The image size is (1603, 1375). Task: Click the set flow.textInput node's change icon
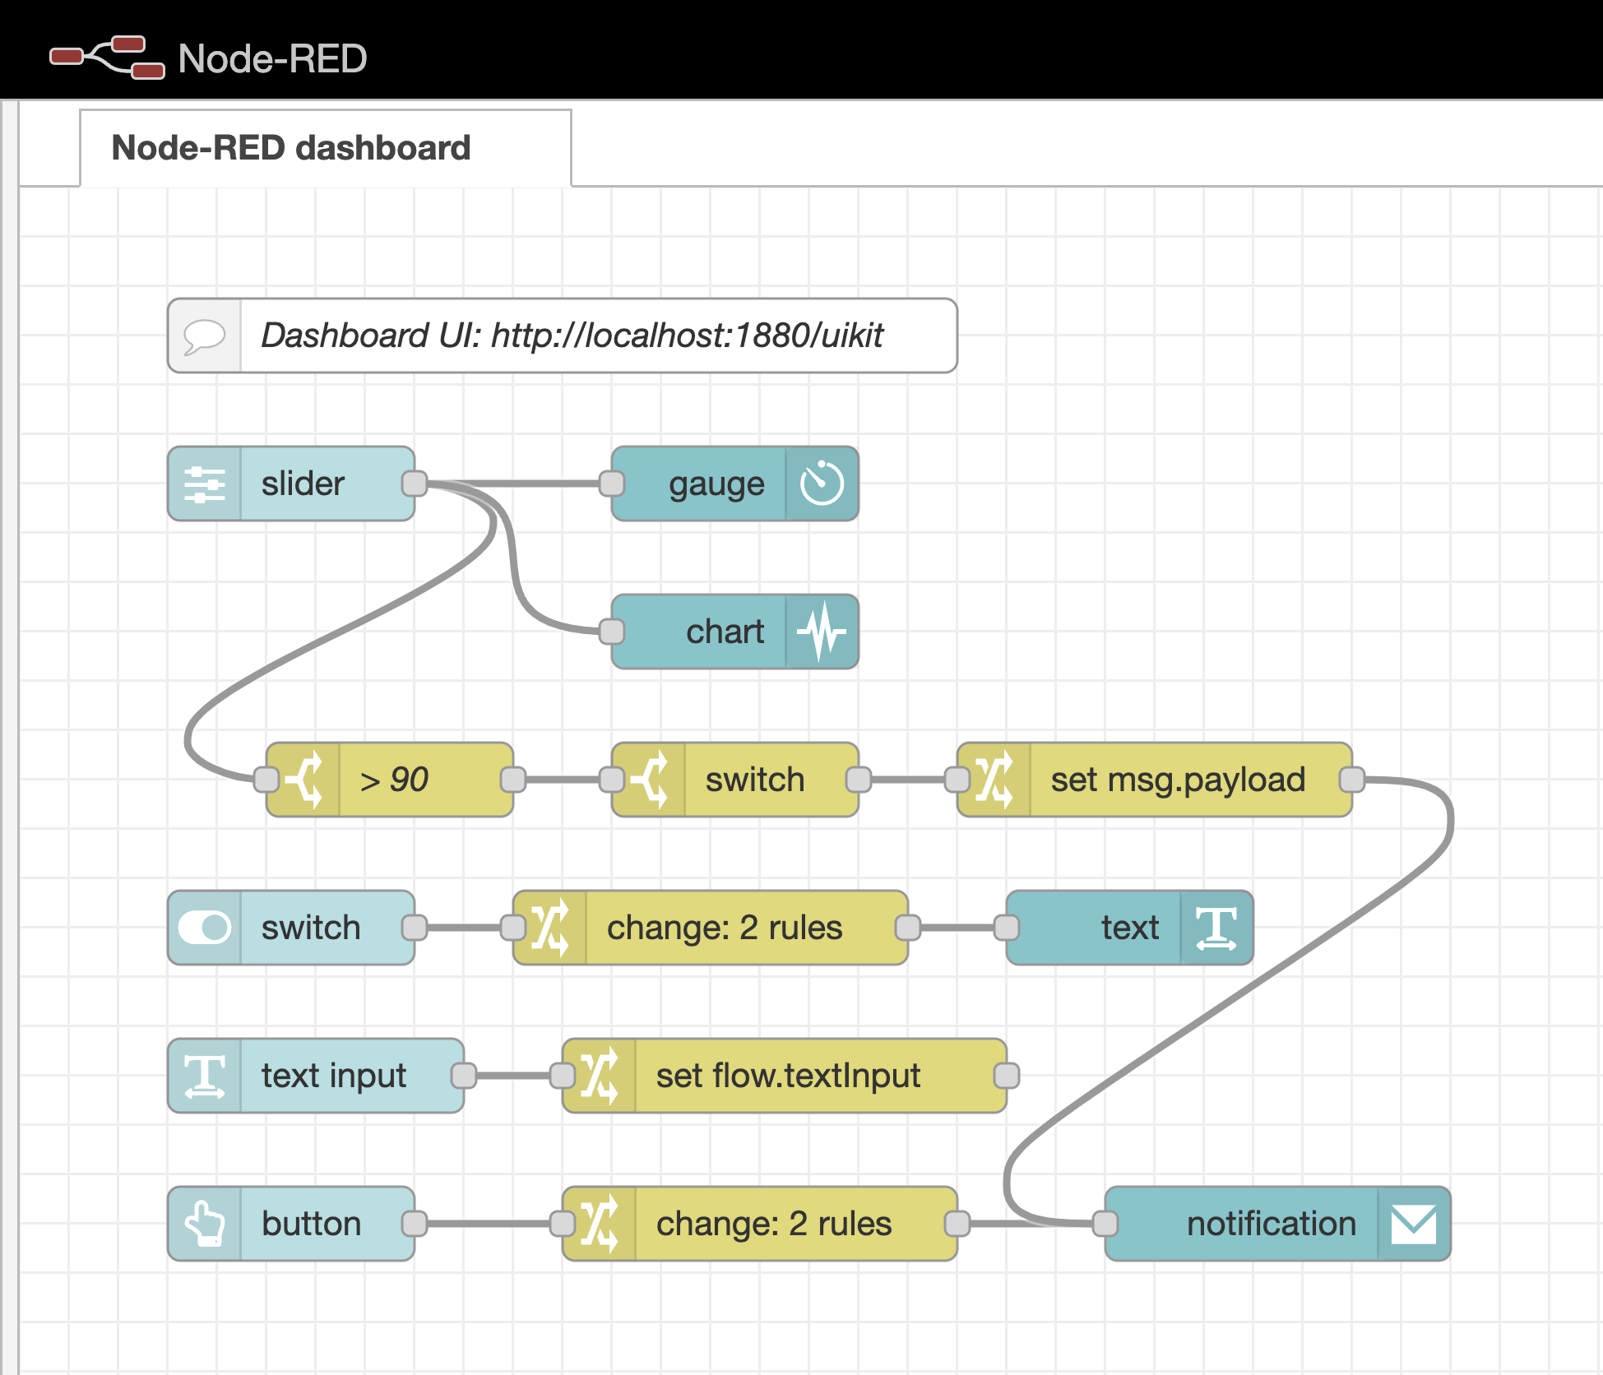point(600,1076)
